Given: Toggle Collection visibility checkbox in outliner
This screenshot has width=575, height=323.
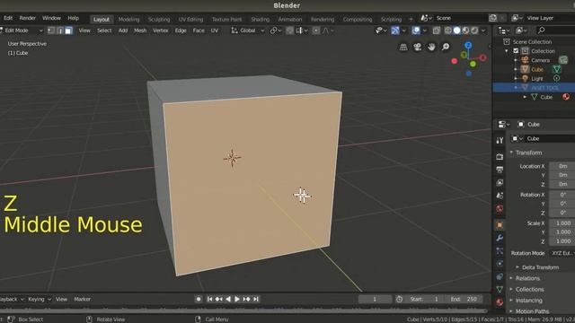Looking at the screenshot, I should [516, 51].
